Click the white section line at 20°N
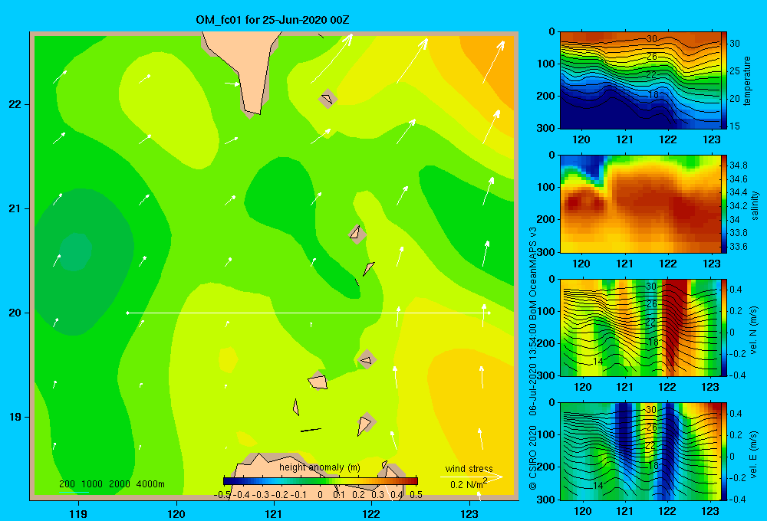Screen dimensions: 767x521 pyautogui.click(x=308, y=313)
